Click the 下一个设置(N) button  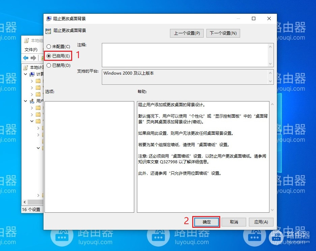(223, 33)
